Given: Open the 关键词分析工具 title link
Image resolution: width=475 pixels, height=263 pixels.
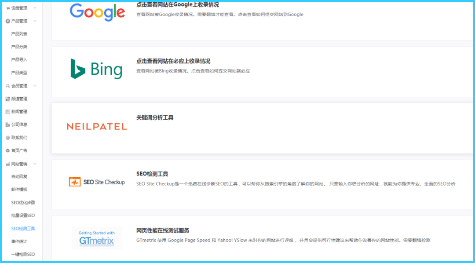Looking at the screenshot, I should pos(155,117).
